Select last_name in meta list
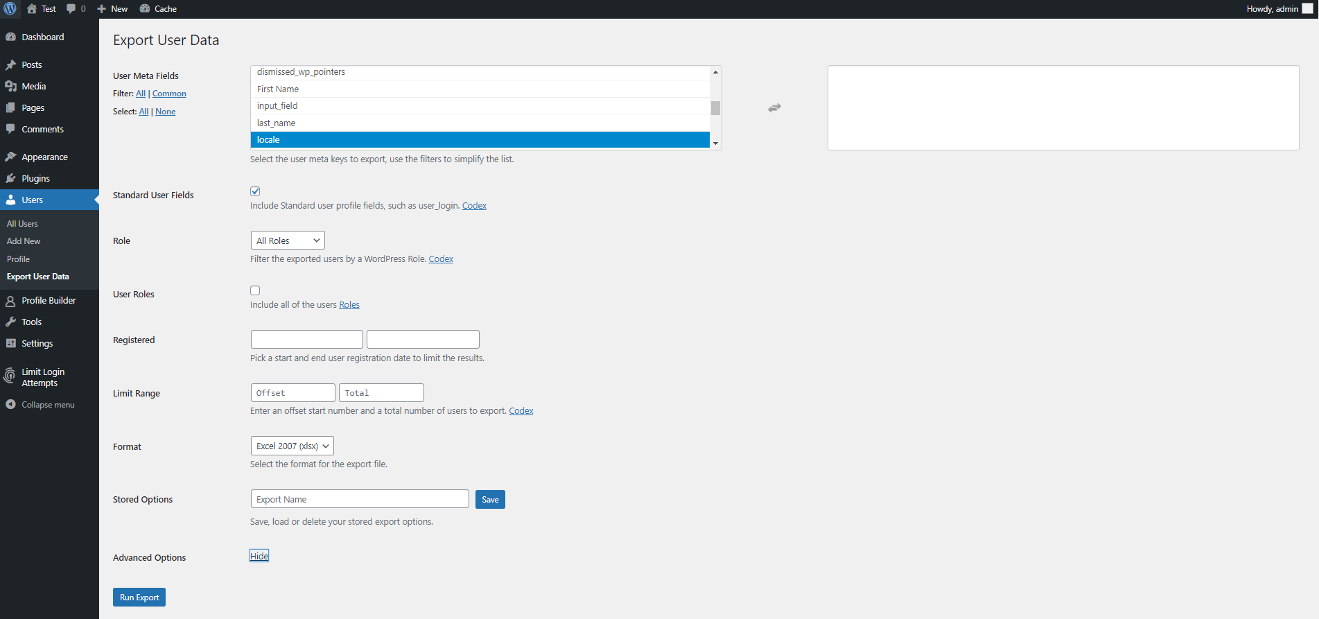The image size is (1319, 619). pyautogui.click(x=480, y=123)
